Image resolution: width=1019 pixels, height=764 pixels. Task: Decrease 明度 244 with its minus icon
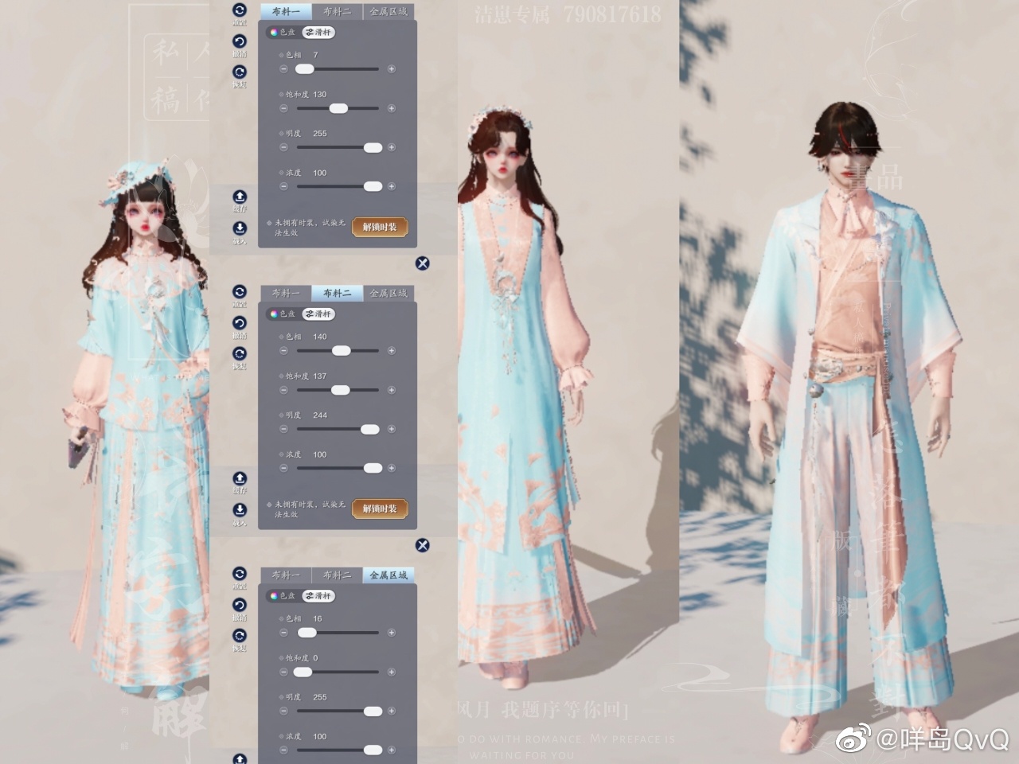point(284,429)
